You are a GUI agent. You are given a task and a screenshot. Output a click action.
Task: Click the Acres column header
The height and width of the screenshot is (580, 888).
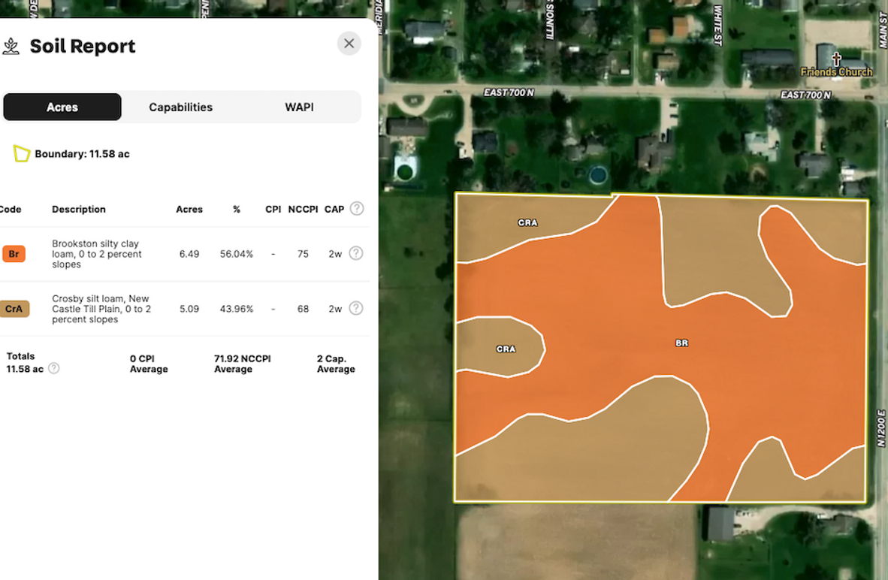[189, 210]
